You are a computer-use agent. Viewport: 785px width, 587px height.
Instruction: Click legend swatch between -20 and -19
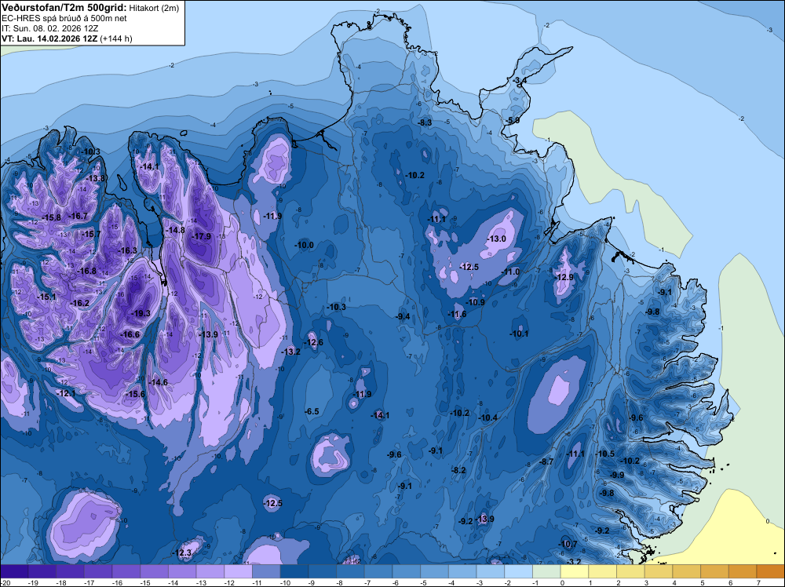[x=14, y=571]
